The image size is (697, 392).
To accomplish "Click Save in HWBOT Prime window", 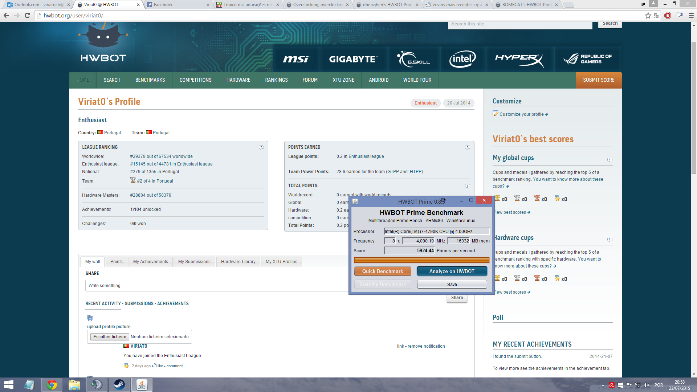I will [452, 284].
